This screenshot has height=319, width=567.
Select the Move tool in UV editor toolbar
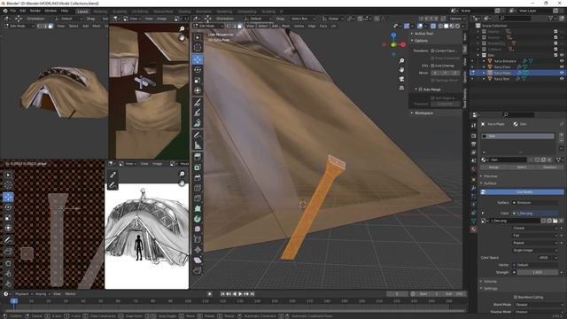coord(8,197)
